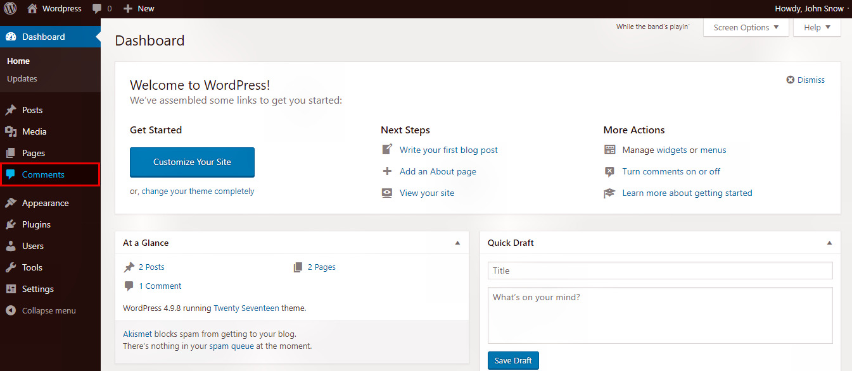Open the Help dropdown tab
Image resolution: width=852 pixels, height=371 pixels.
coord(817,27)
